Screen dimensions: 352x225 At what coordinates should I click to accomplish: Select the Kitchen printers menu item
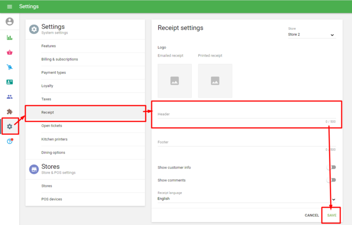(54, 139)
